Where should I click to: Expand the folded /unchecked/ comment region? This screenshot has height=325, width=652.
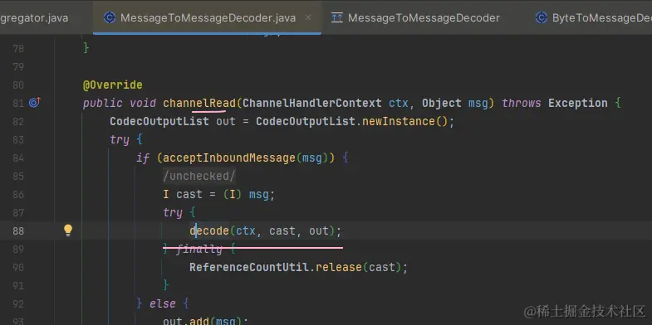coord(199,176)
